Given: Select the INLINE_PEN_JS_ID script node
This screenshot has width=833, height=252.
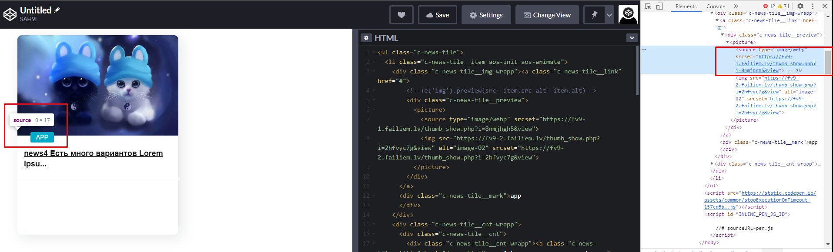Looking at the screenshot, I should [x=747, y=214].
